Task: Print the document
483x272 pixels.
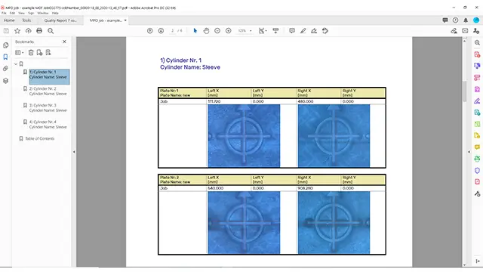Action: click(x=39, y=31)
